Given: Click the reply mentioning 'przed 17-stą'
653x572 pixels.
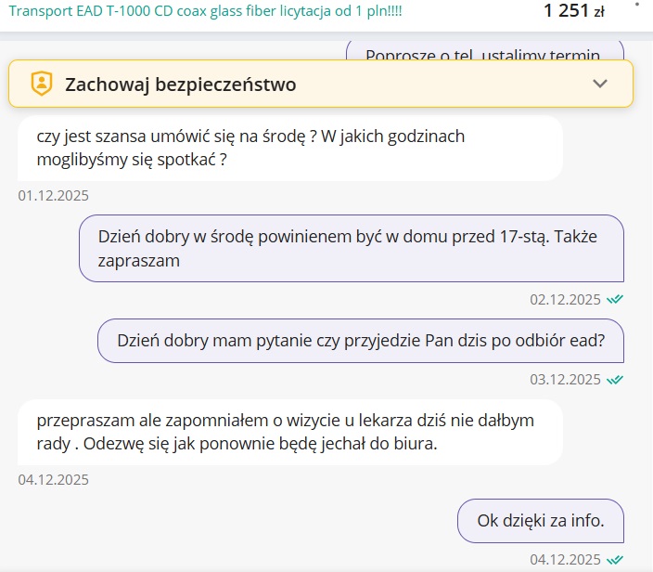Looking at the screenshot, I should coord(351,248).
